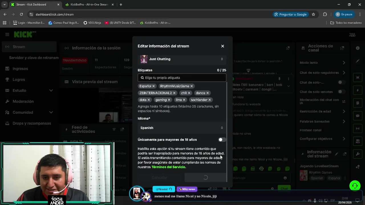Toggle the Chat de solo-... switch
This screenshot has height=205, width=365.
(342, 82)
